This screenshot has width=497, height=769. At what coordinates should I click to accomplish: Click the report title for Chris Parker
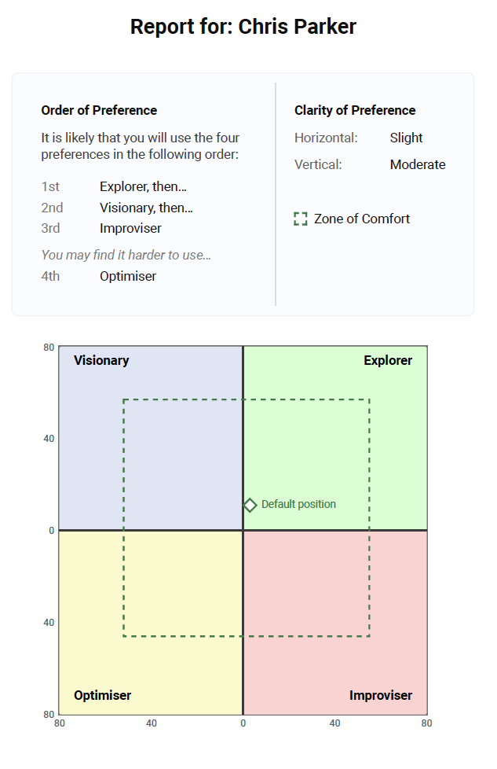tap(243, 27)
